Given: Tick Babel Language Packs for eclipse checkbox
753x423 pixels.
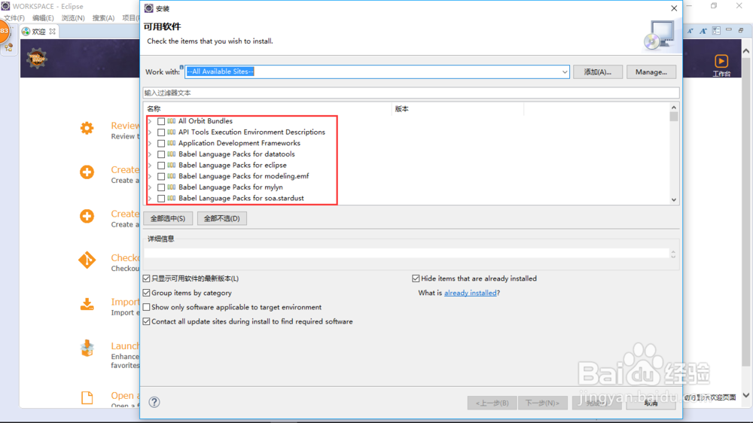Looking at the screenshot, I should 161,166.
